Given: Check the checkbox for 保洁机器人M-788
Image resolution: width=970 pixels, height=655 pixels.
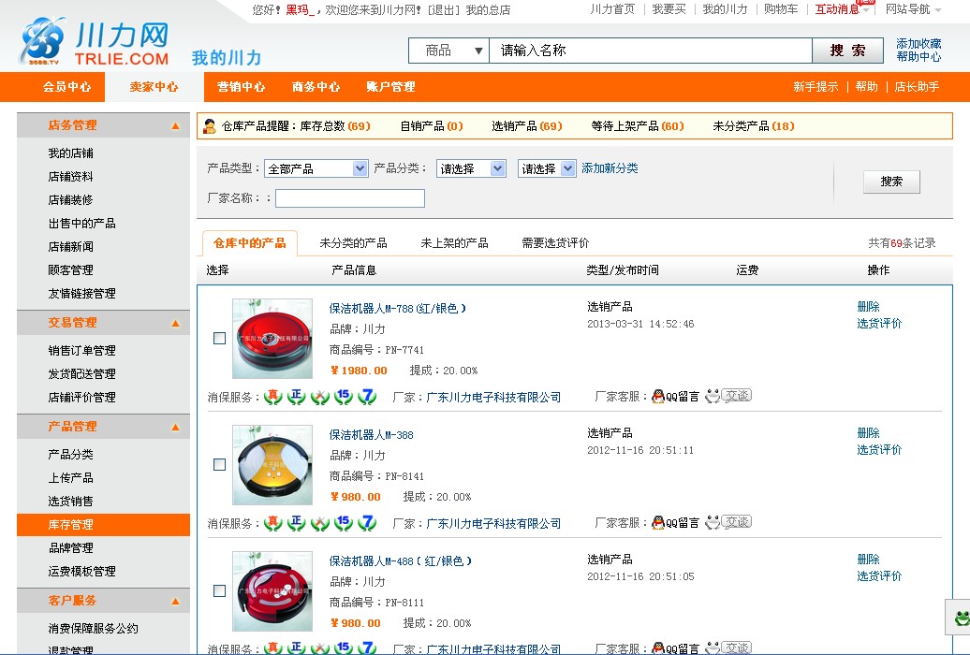Looking at the screenshot, I should point(219,336).
